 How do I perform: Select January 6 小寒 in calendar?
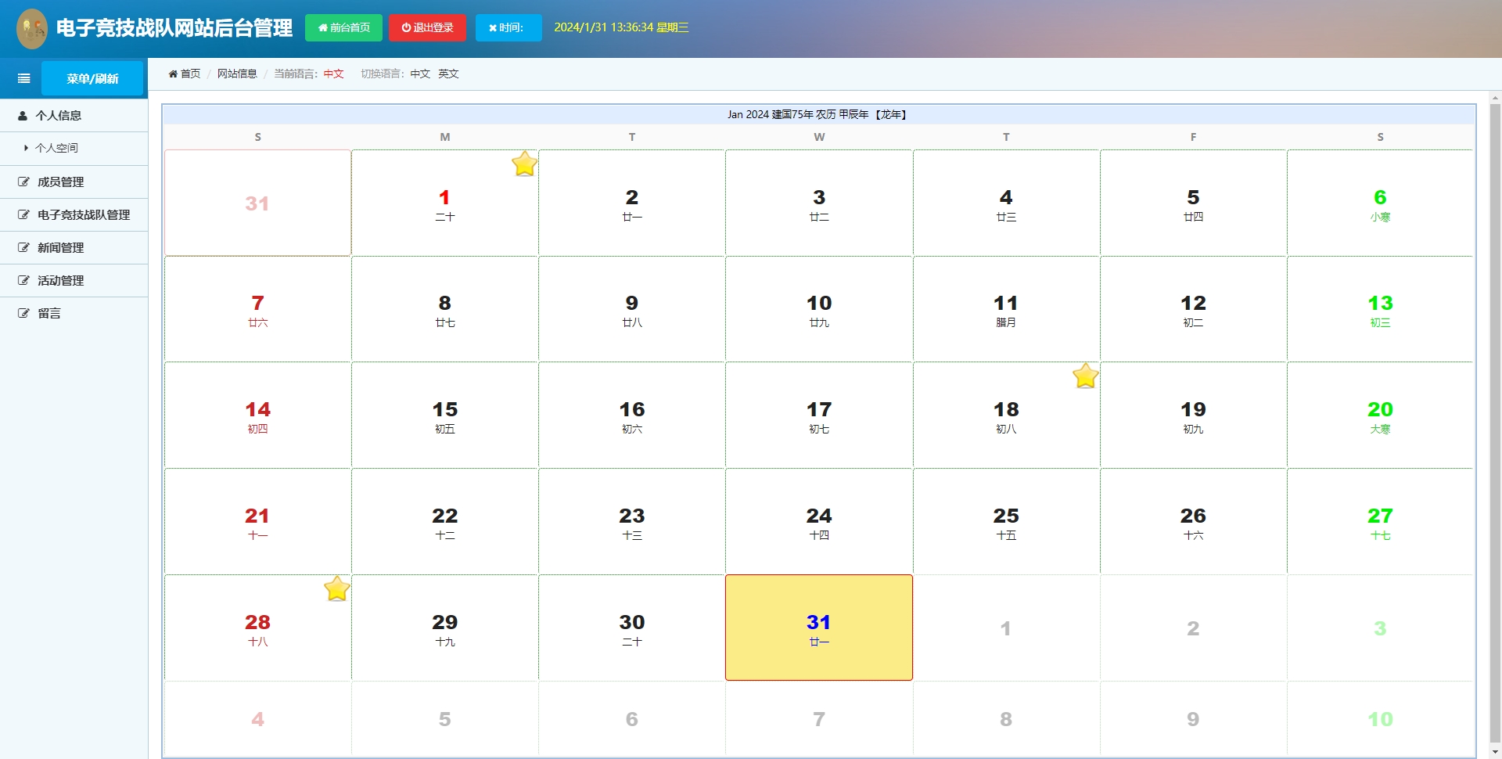point(1380,203)
